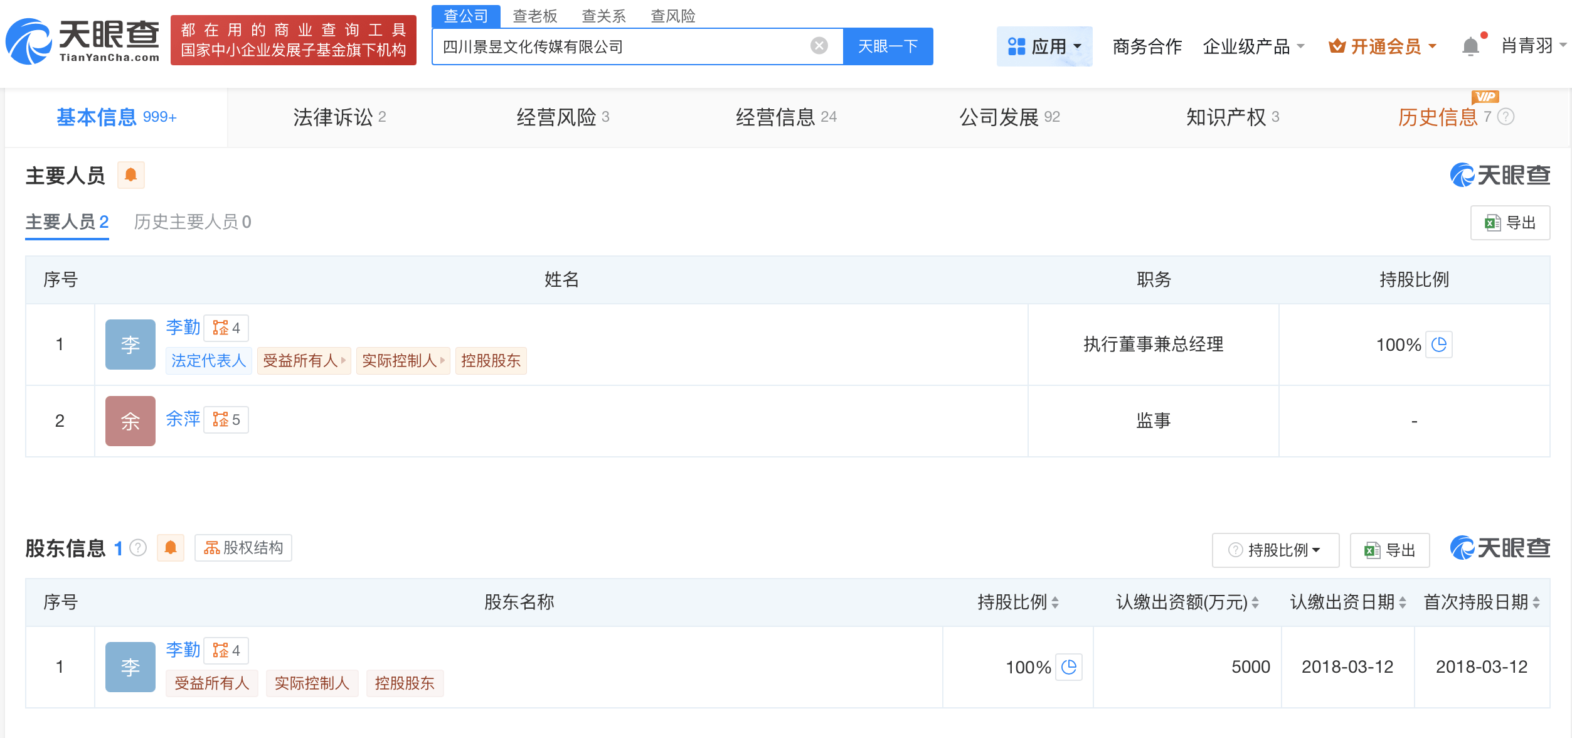Switch to 法律诉讼 tab
The image size is (1572, 738).
(339, 117)
